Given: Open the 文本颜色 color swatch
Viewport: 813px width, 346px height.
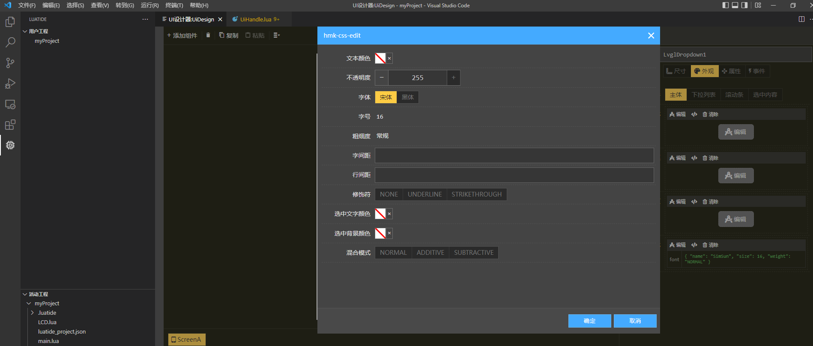Looking at the screenshot, I should click(x=380, y=58).
